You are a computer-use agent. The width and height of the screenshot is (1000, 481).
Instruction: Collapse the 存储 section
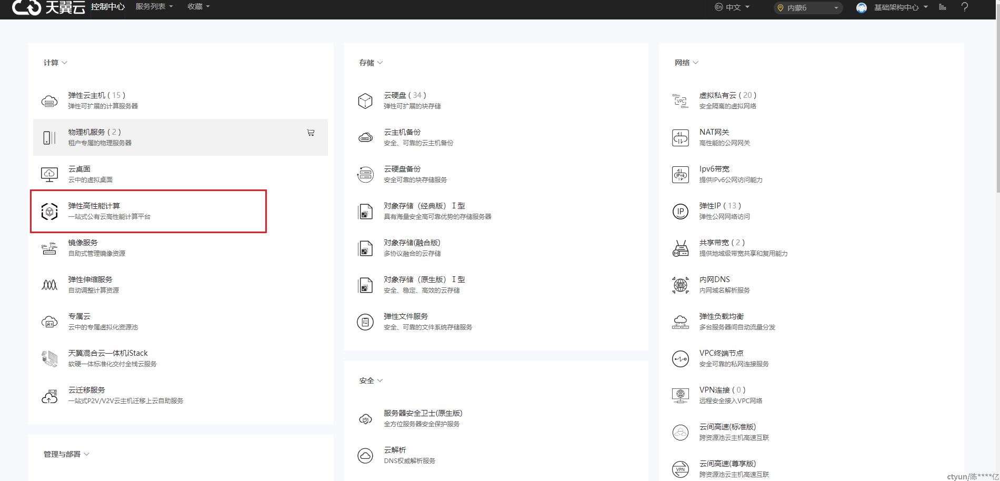coord(371,63)
